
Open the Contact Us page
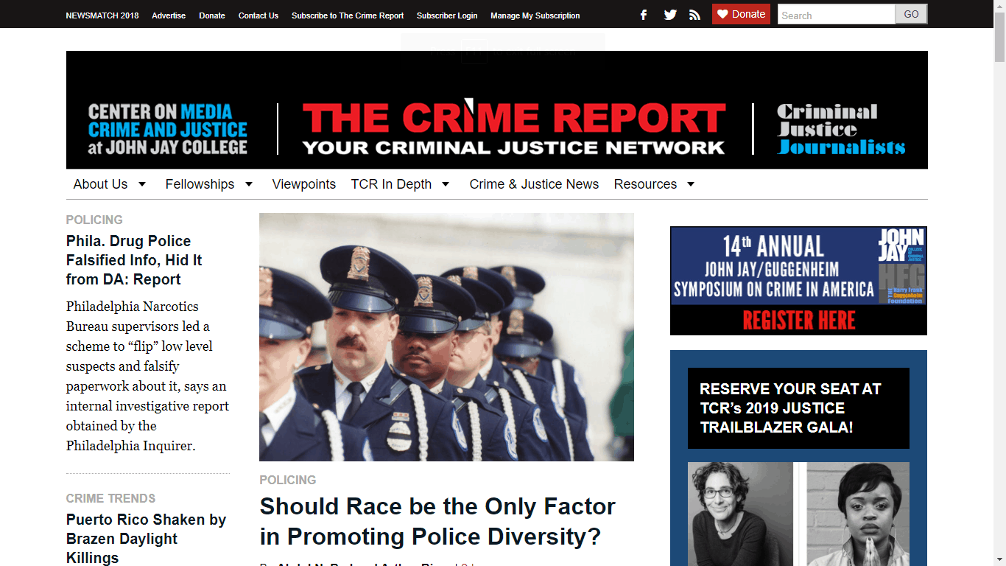[x=258, y=15]
